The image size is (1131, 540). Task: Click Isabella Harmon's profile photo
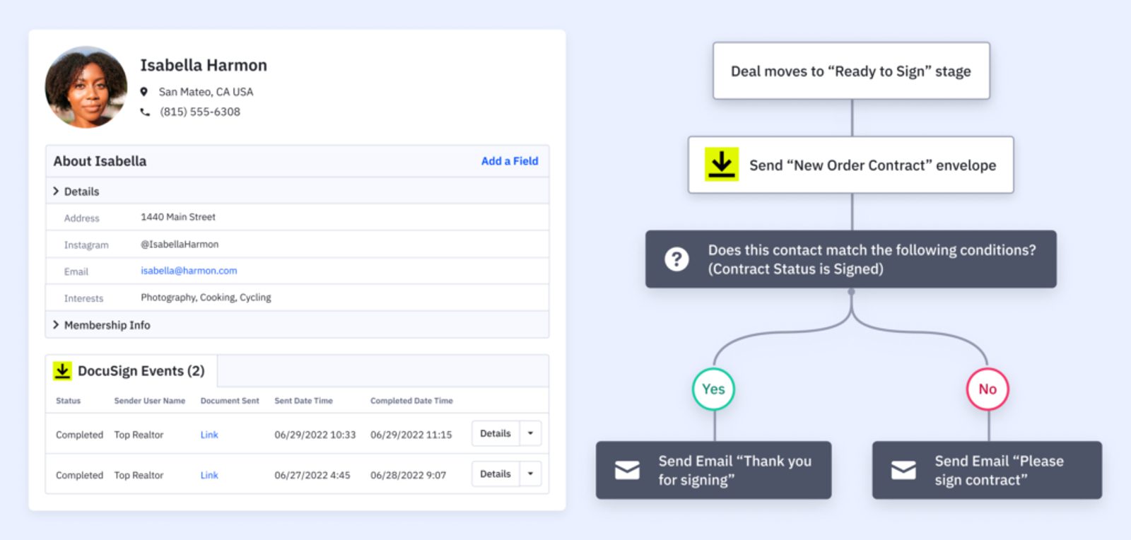click(86, 87)
